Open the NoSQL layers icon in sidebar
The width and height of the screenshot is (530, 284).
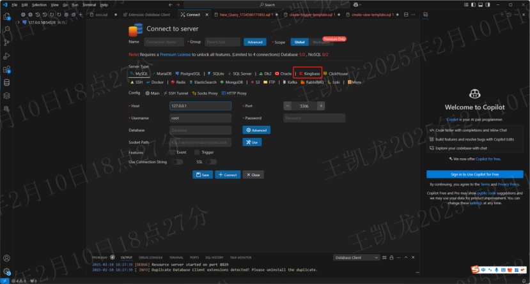[x=6, y=96]
